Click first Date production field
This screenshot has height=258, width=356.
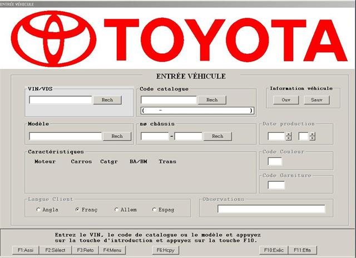pyautogui.click(x=276, y=136)
